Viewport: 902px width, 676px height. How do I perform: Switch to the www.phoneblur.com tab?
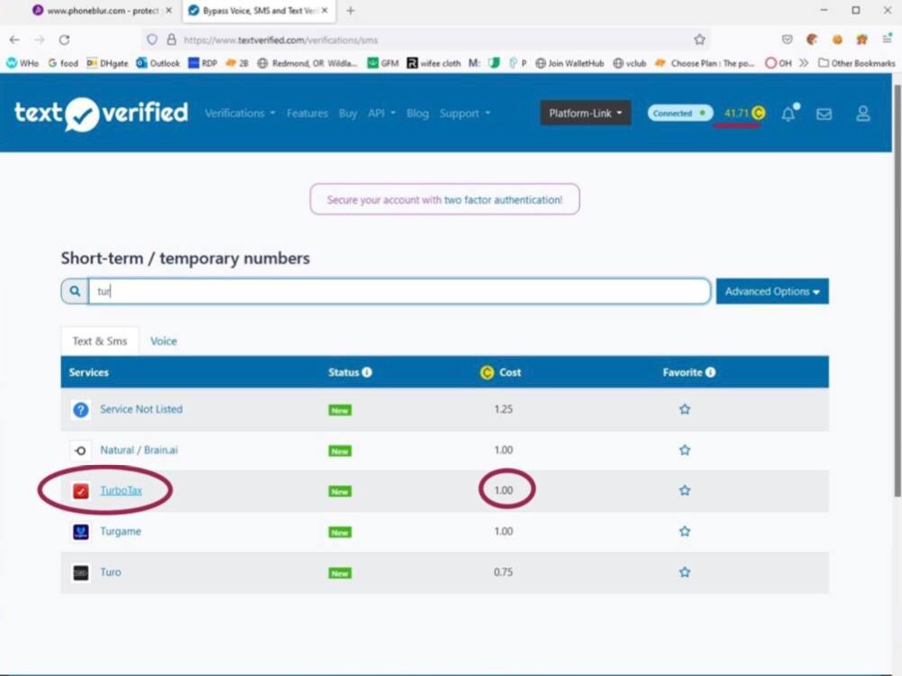(104, 10)
